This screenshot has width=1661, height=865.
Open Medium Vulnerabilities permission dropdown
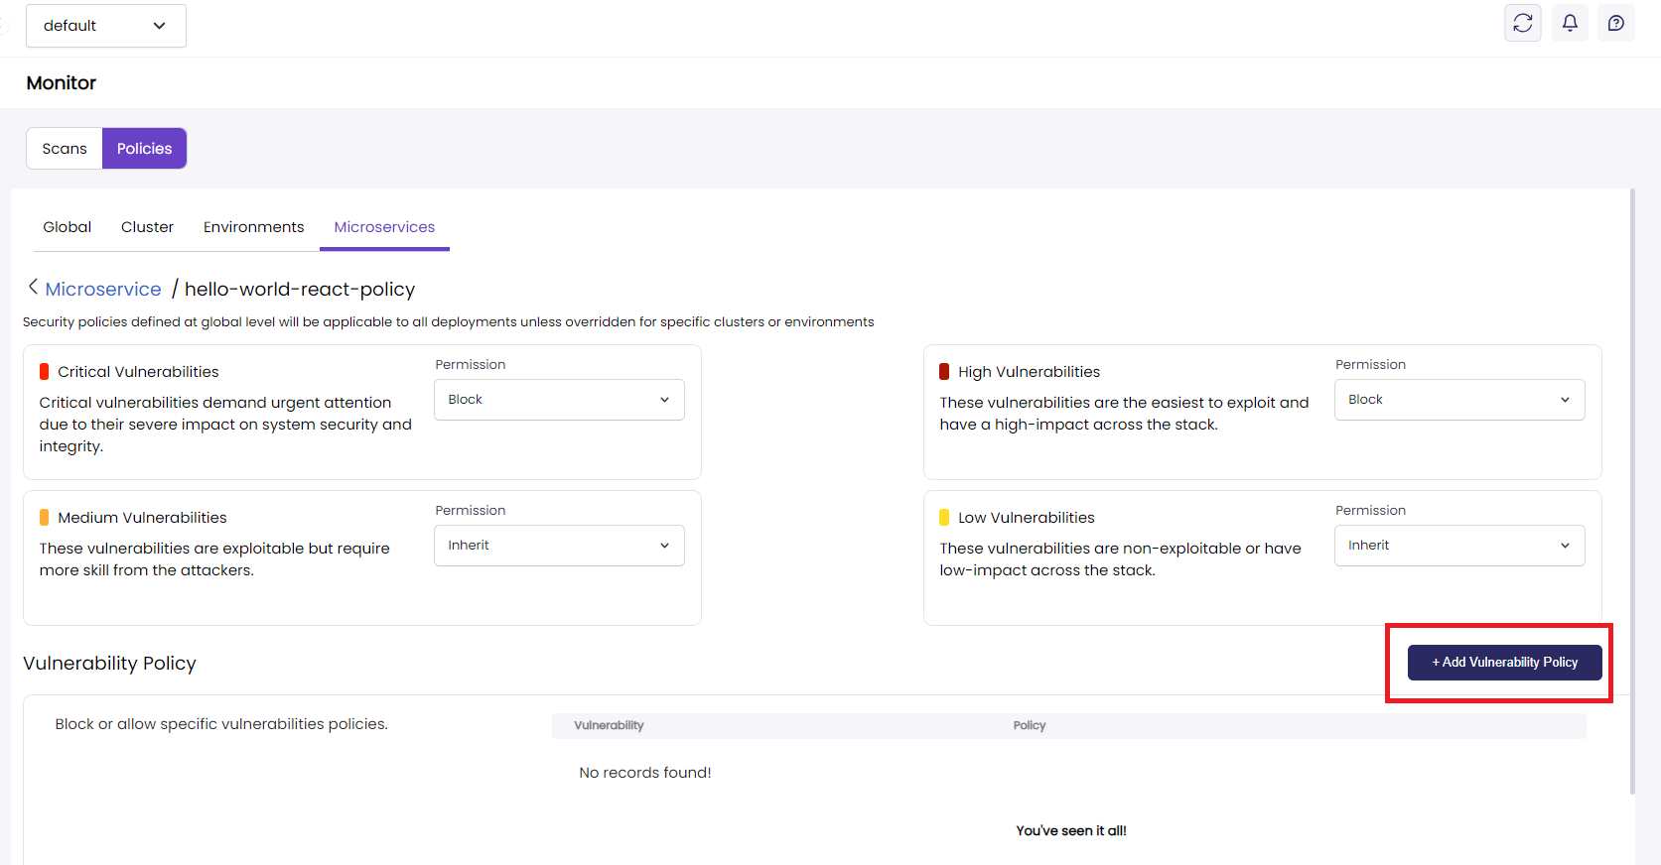coord(559,546)
